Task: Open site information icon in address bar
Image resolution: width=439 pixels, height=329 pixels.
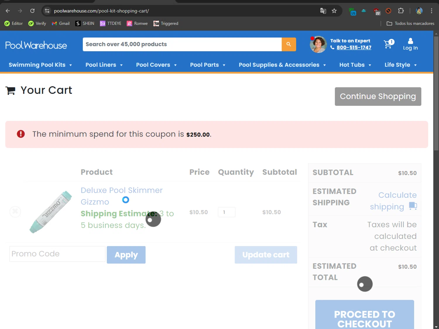Action: click(x=47, y=11)
